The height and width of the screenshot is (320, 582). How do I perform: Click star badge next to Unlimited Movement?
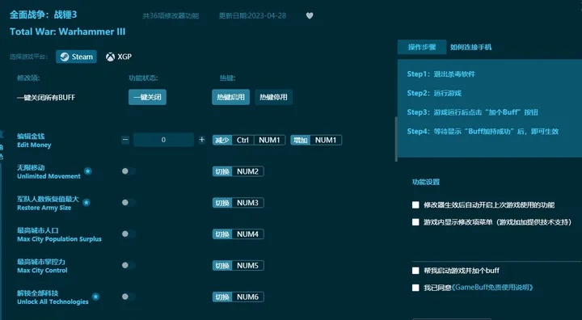(x=87, y=171)
